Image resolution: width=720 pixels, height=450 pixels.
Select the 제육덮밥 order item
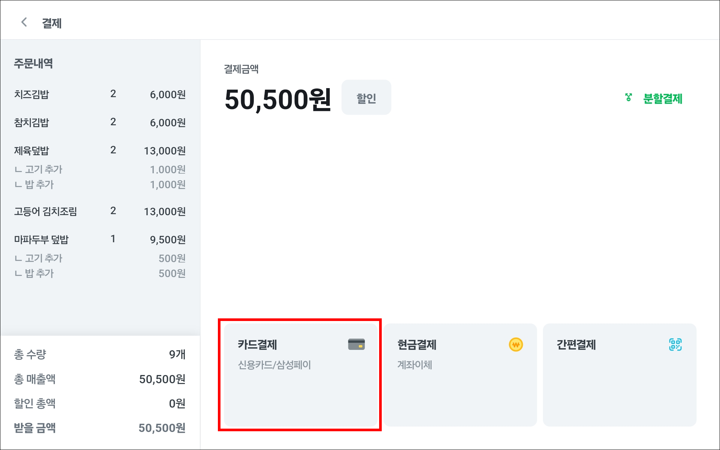[x=100, y=151]
